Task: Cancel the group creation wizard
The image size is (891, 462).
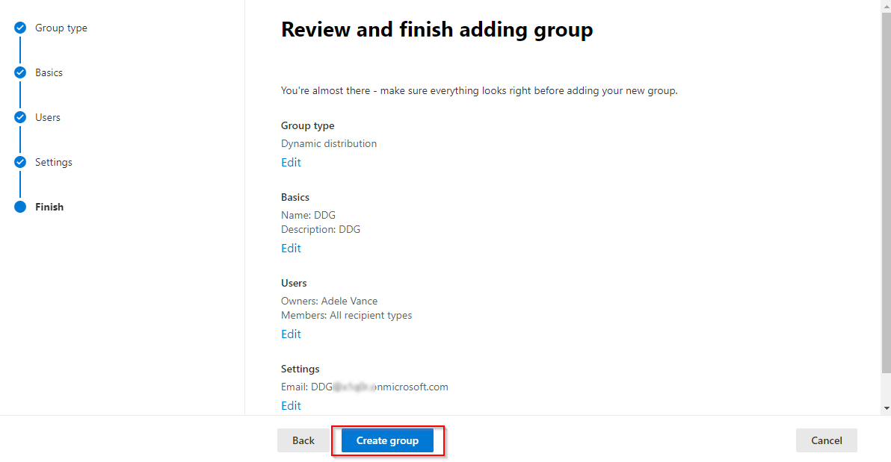Action: 826,440
